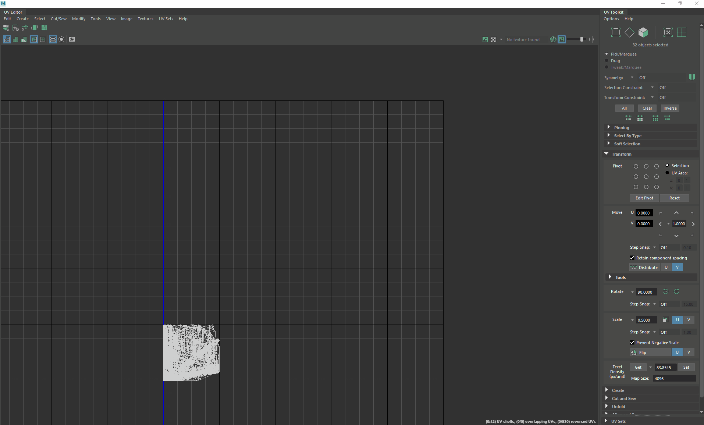Toggle checkered texture display icon

[x=494, y=39]
